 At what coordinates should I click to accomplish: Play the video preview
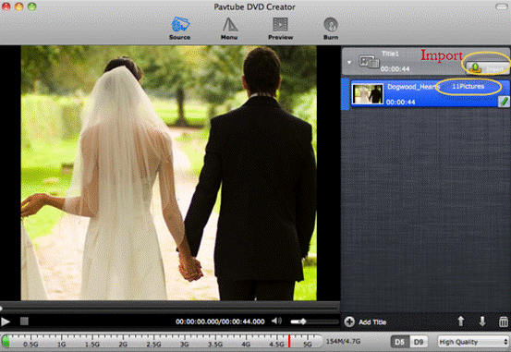pyautogui.click(x=6, y=322)
